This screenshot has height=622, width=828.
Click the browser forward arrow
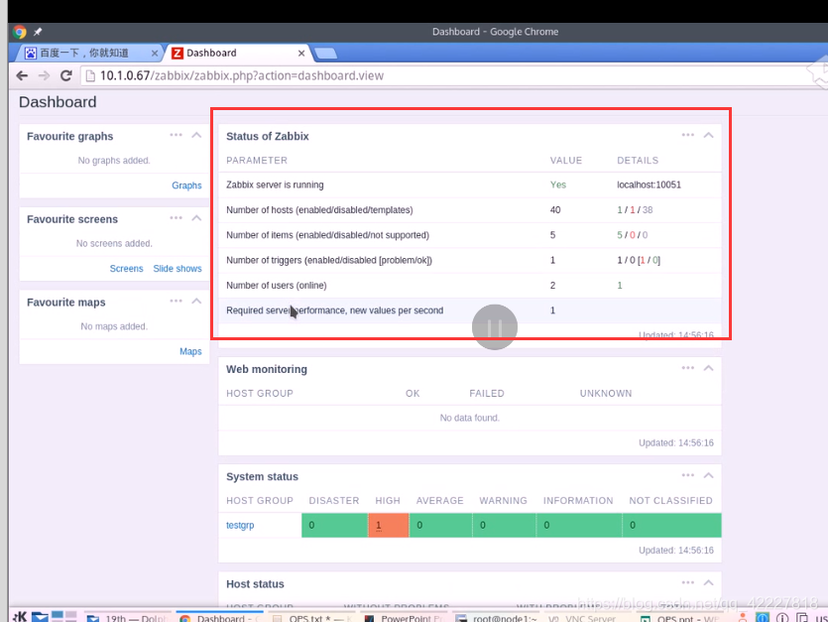pos(44,75)
